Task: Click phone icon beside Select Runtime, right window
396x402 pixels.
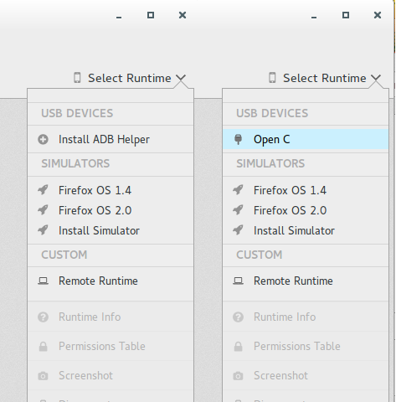Action: tap(272, 78)
